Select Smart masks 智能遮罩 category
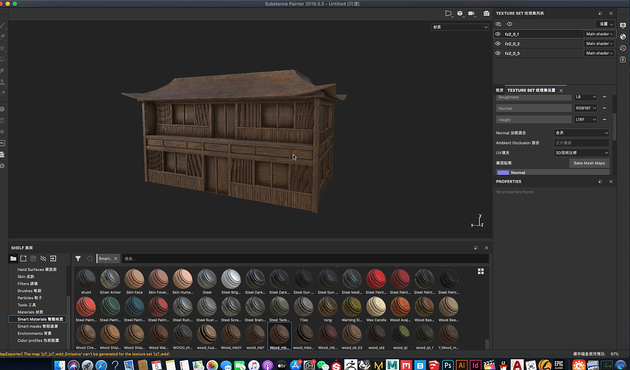Image resolution: width=630 pixels, height=370 pixels. click(37, 326)
